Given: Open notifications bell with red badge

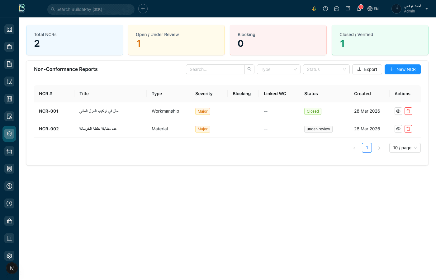Looking at the screenshot, I should tap(359, 9).
